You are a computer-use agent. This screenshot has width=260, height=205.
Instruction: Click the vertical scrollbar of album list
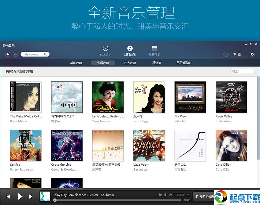click(258, 118)
